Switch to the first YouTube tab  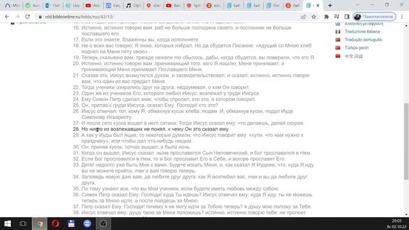click(93, 5)
